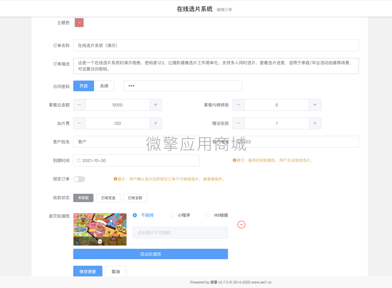Select 开启 for access password

tap(84, 86)
